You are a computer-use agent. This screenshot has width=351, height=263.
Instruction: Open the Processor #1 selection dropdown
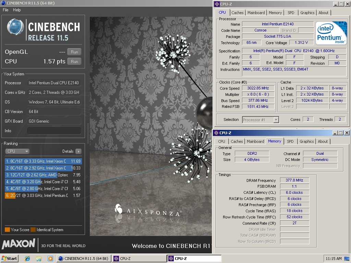click(x=261, y=120)
